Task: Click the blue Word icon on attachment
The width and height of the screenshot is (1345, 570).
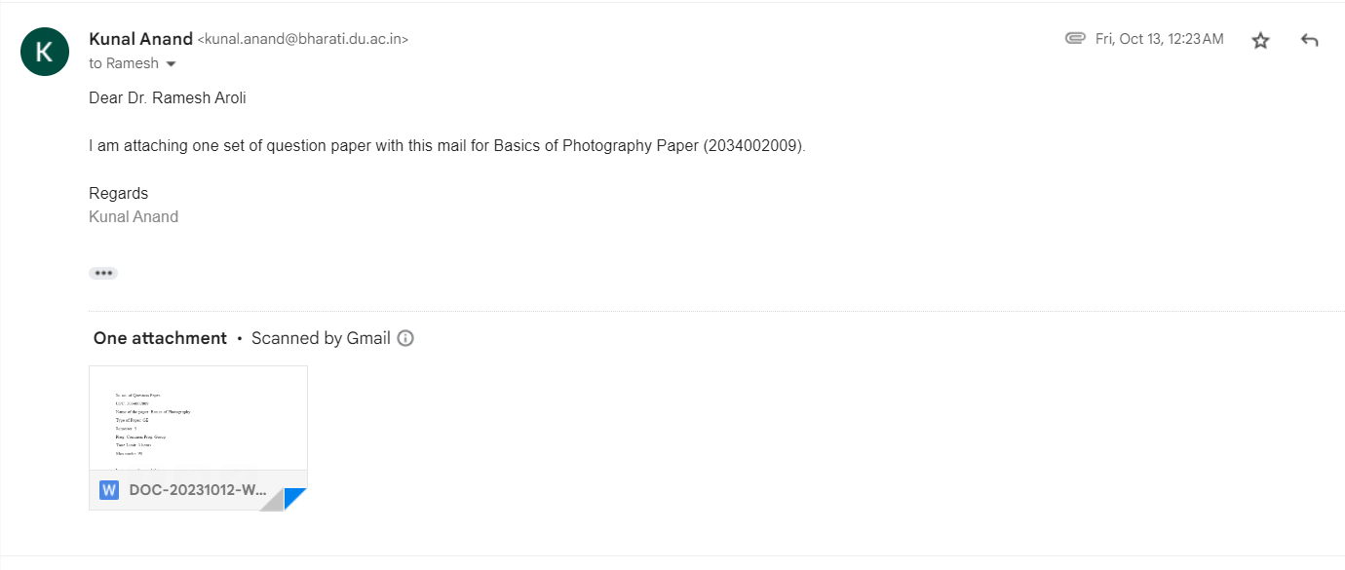Action: point(109,490)
